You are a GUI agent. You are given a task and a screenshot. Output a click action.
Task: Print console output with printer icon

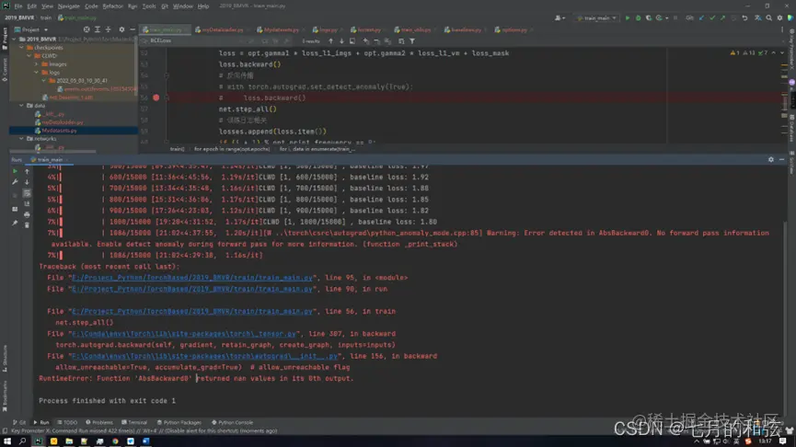pyautogui.click(x=27, y=214)
